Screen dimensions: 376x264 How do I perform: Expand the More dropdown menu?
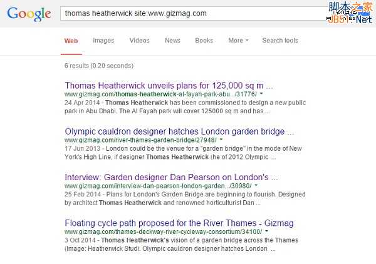coord(238,41)
